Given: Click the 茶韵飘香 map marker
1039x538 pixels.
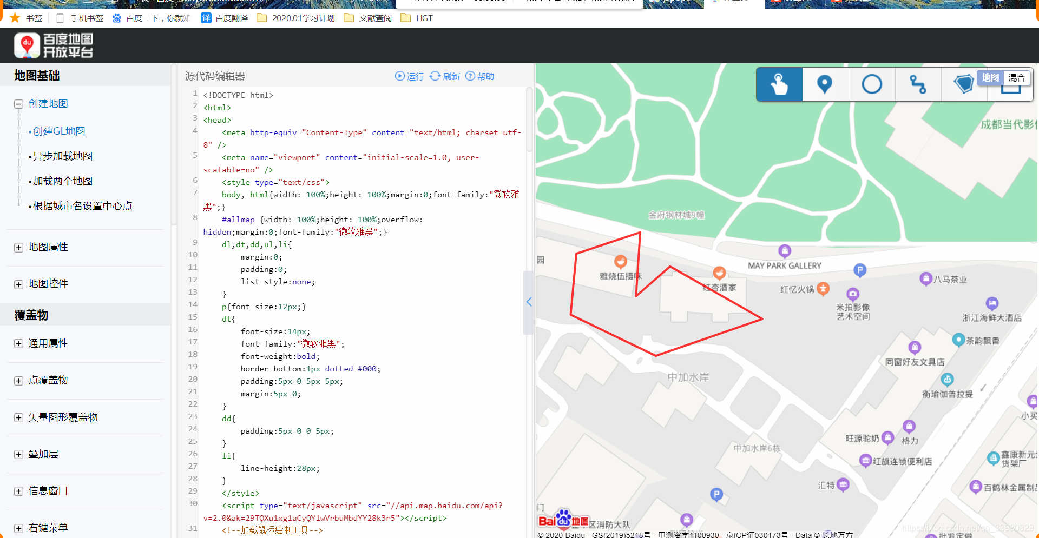Looking at the screenshot, I should pyautogui.click(x=958, y=340).
